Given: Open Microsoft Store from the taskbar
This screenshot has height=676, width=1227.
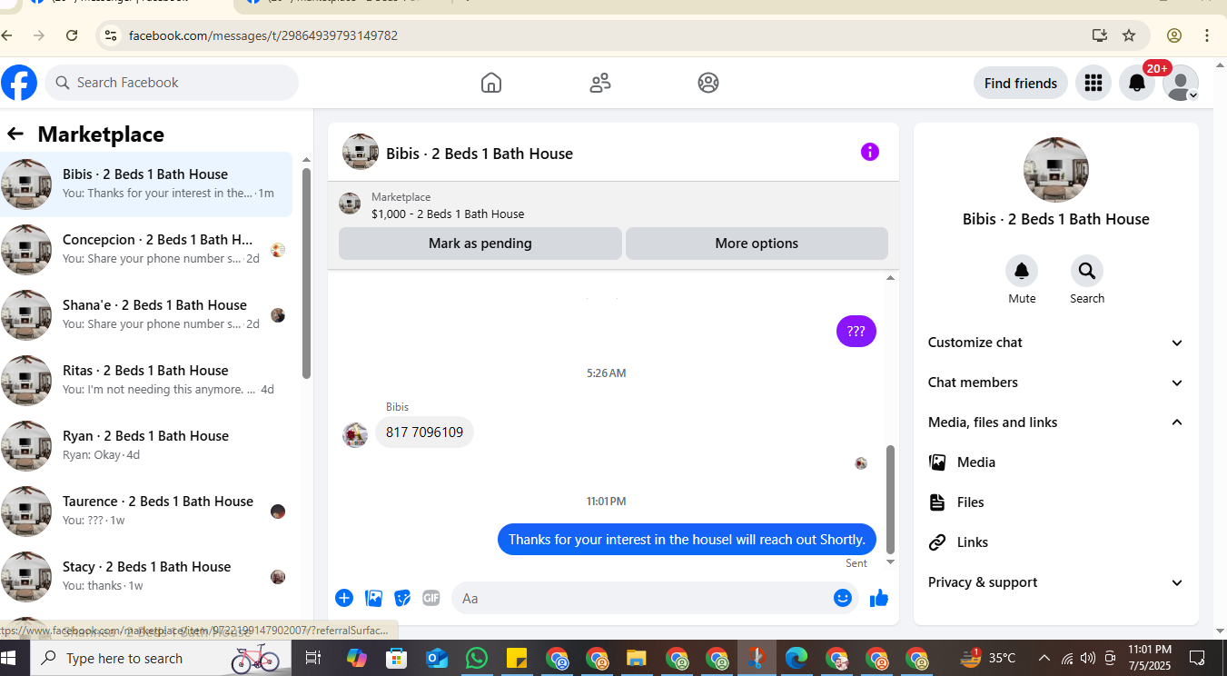Looking at the screenshot, I should coord(396,658).
